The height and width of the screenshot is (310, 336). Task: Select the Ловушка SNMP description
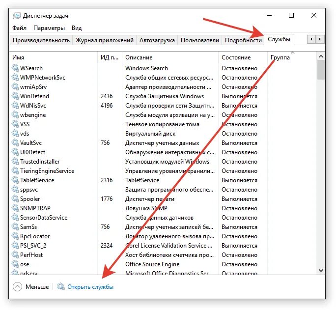(146, 208)
